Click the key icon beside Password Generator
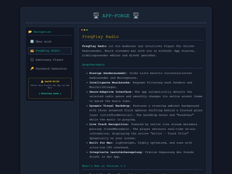This screenshot has width=232, height=174. [x=32, y=68]
